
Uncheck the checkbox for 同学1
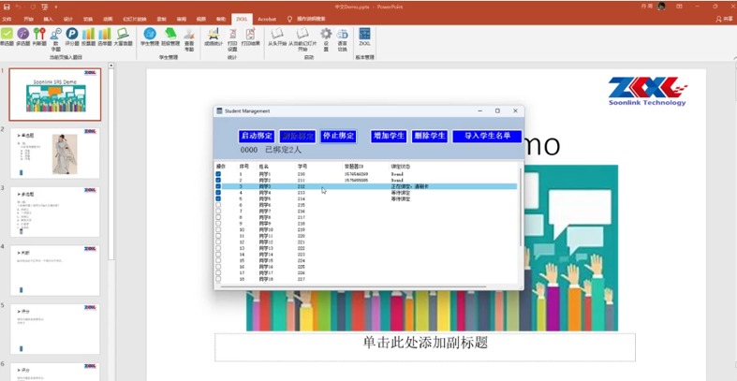[219, 174]
